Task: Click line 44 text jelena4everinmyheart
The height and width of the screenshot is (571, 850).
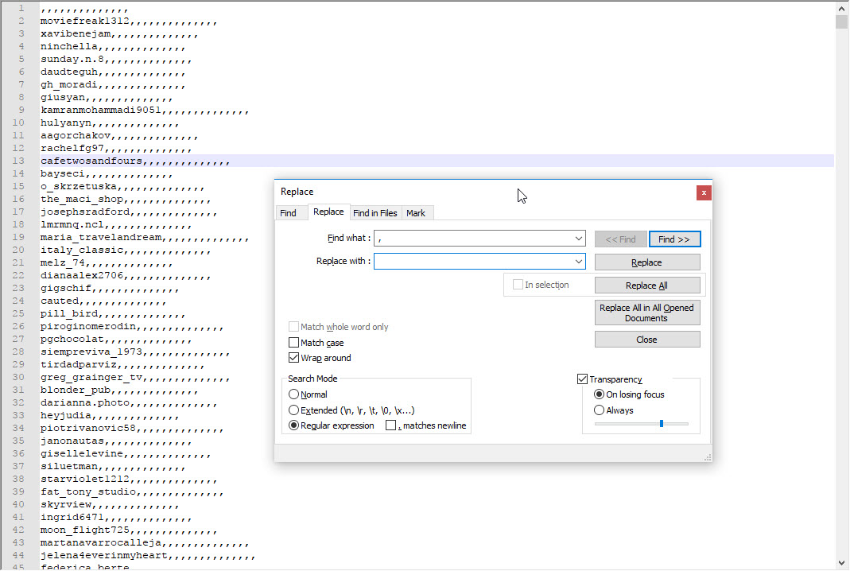Action: point(104,555)
